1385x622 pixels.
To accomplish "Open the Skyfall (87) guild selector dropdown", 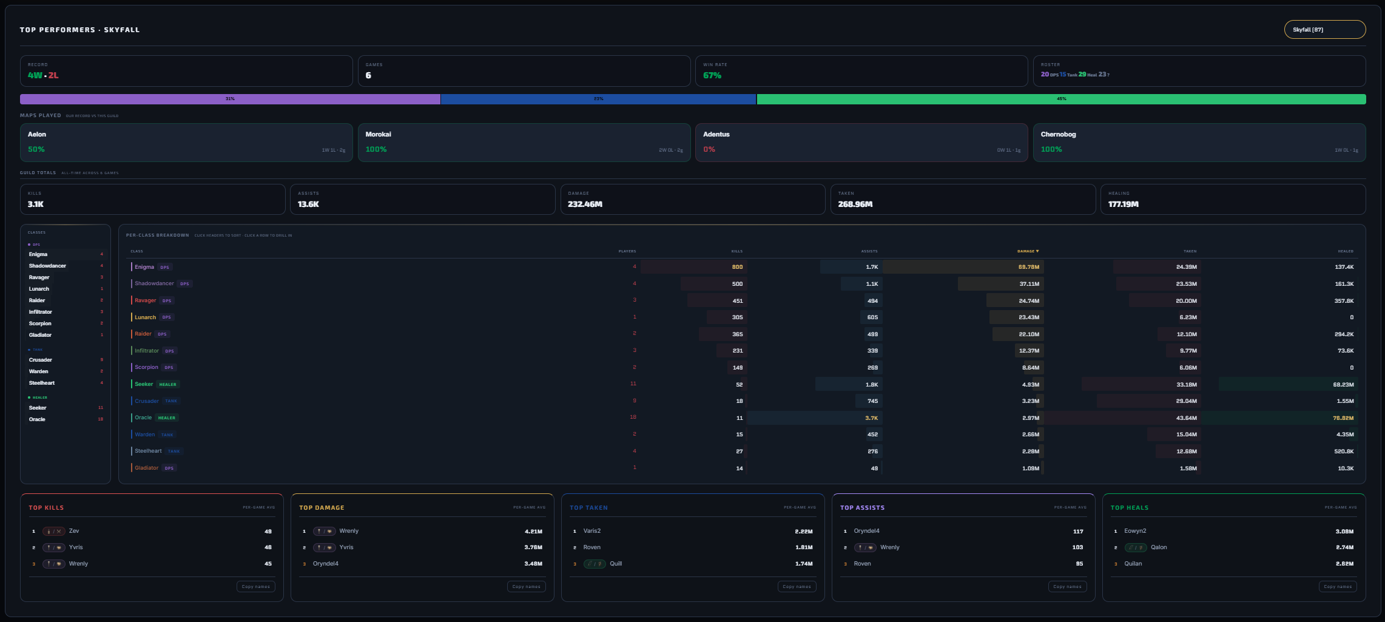I will click(x=1325, y=30).
